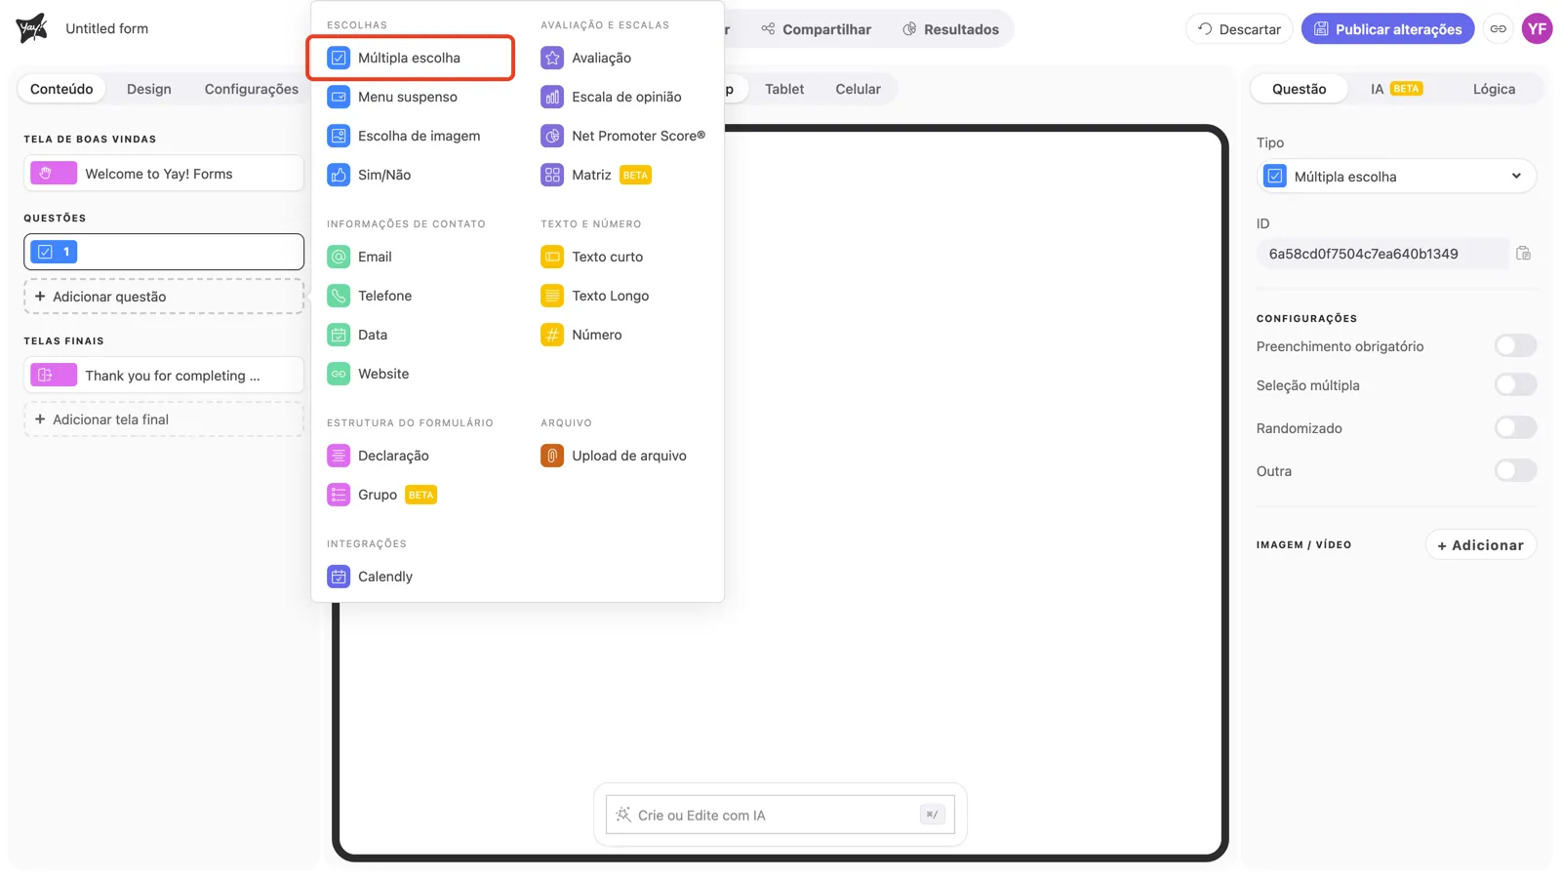Toggle the Randomizado option
Screen dimensions: 1561x878
tap(1515, 427)
